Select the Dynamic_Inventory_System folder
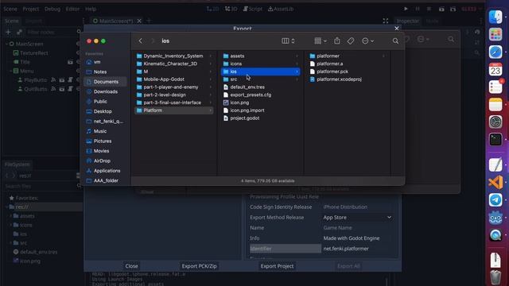This screenshot has height=286, width=509. pos(173,56)
